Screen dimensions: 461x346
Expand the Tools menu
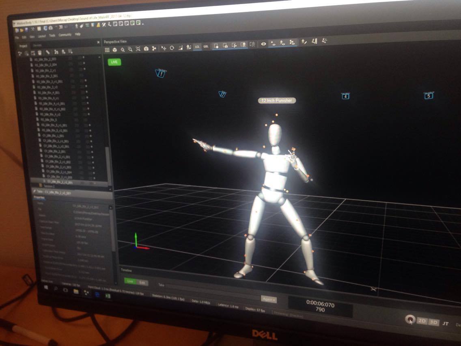tap(52, 35)
